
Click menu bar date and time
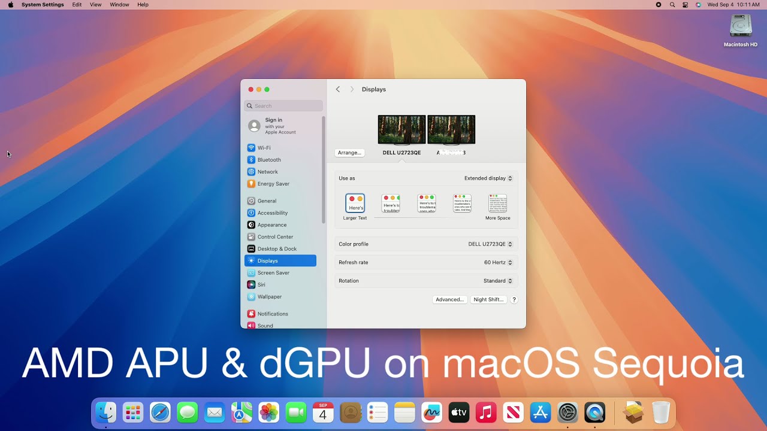pyautogui.click(x=733, y=5)
